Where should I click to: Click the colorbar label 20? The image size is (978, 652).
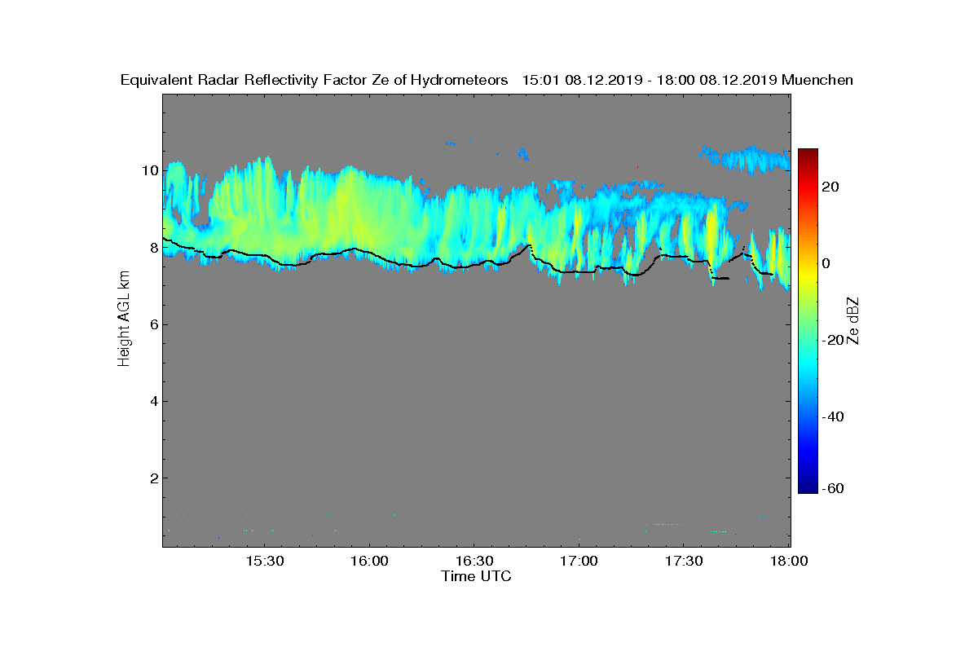[x=830, y=187]
